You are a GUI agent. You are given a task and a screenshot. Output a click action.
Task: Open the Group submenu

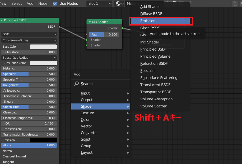pyautogui.click(x=101, y=146)
